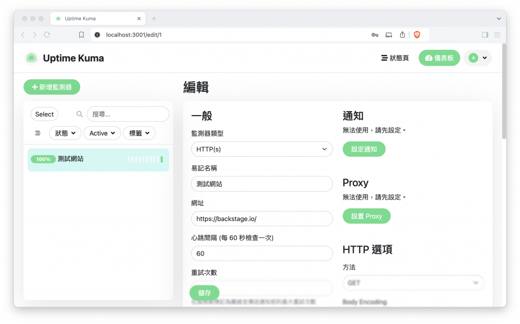The image size is (520, 324).
Task: Open site information icon in address bar
Action: [x=97, y=35]
